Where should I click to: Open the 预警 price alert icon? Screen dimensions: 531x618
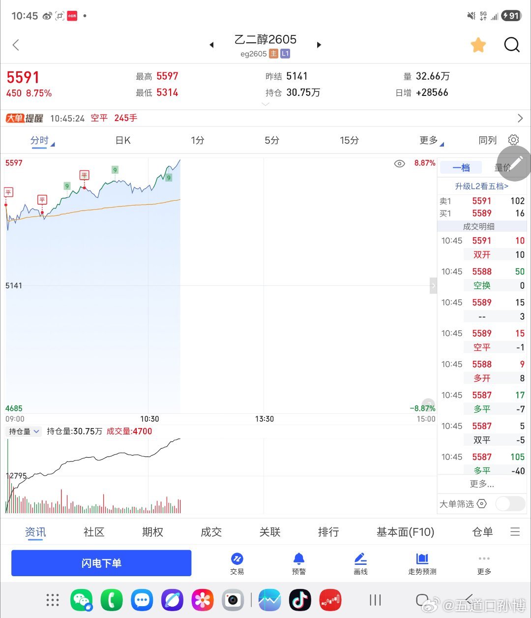[x=299, y=562]
